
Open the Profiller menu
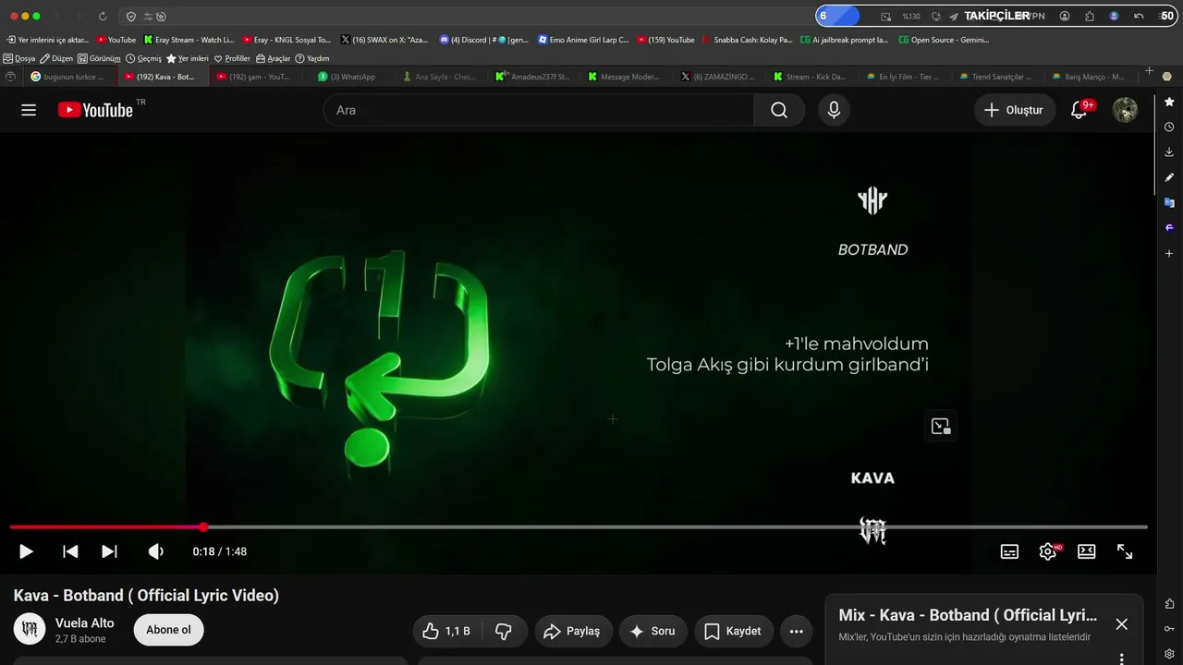click(x=232, y=58)
